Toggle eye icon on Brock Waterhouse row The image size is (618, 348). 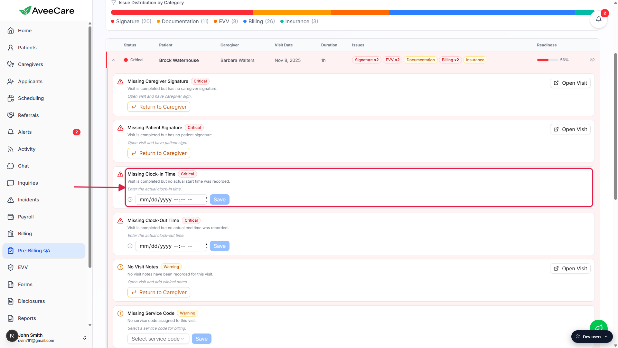592,60
